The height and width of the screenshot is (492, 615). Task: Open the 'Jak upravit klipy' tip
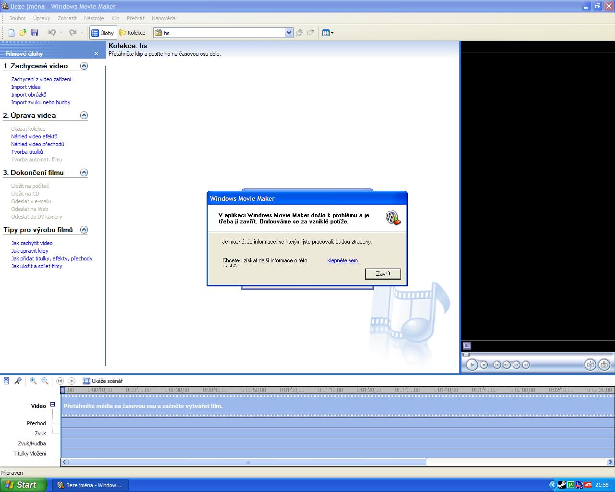(x=30, y=251)
